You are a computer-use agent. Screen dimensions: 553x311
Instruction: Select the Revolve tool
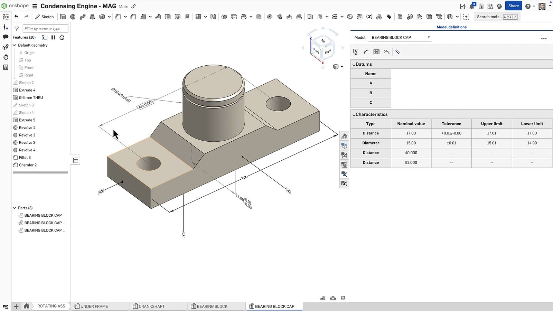[73, 17]
